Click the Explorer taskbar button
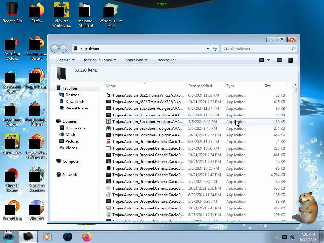 coord(28,237)
